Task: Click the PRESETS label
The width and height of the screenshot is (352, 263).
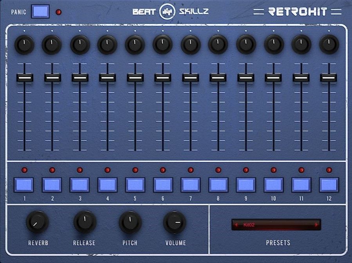Action: click(278, 243)
